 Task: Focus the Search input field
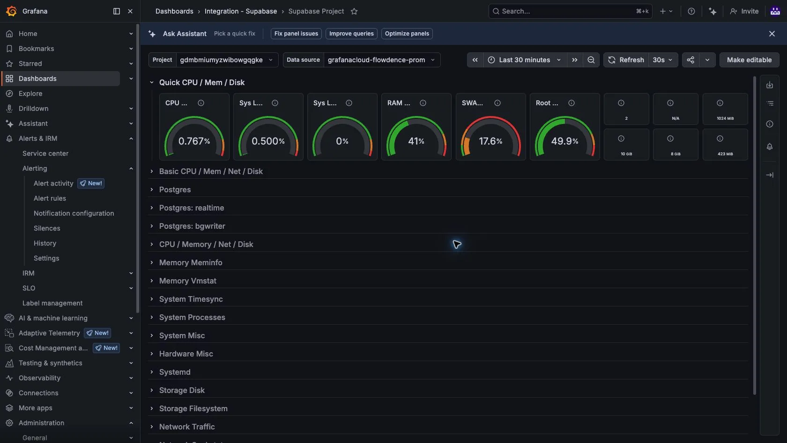coord(570,11)
